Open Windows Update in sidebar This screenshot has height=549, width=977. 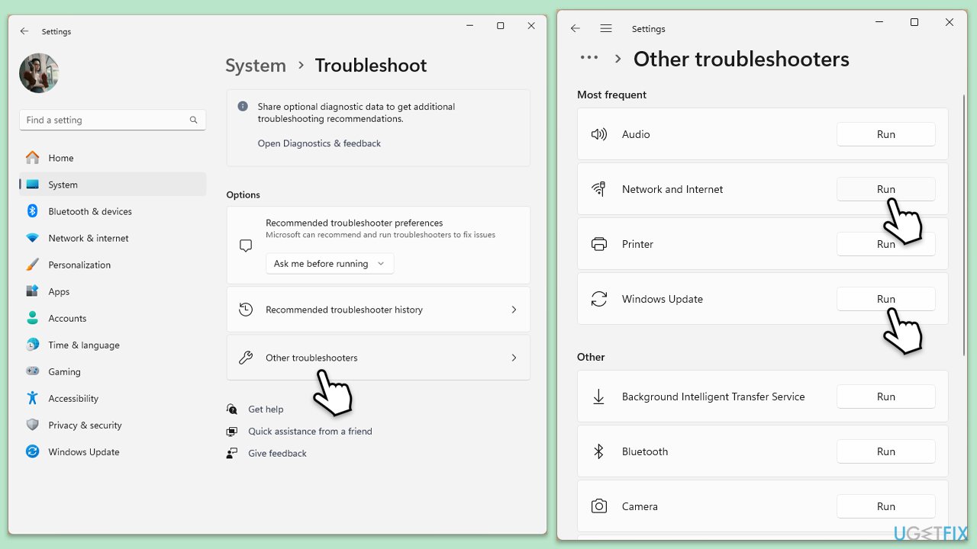click(83, 451)
